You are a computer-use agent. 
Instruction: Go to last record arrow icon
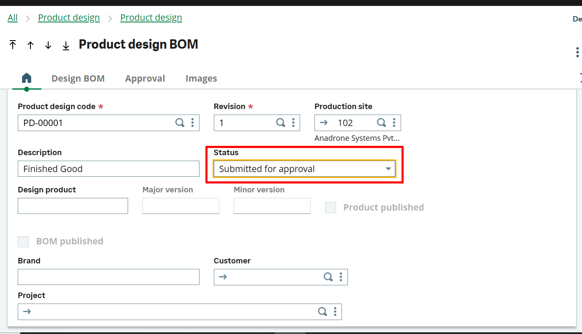tap(66, 45)
